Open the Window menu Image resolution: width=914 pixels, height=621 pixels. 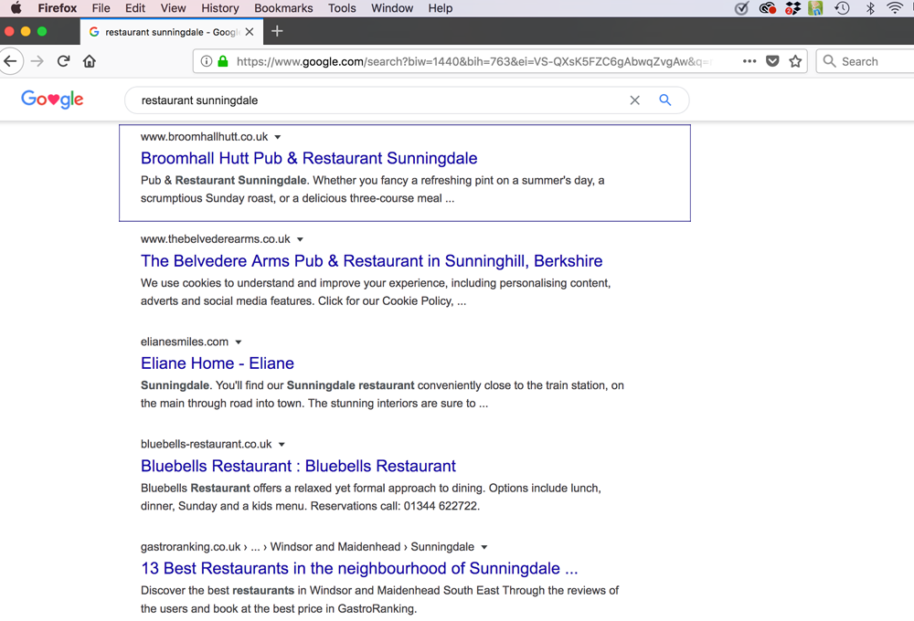392,8
